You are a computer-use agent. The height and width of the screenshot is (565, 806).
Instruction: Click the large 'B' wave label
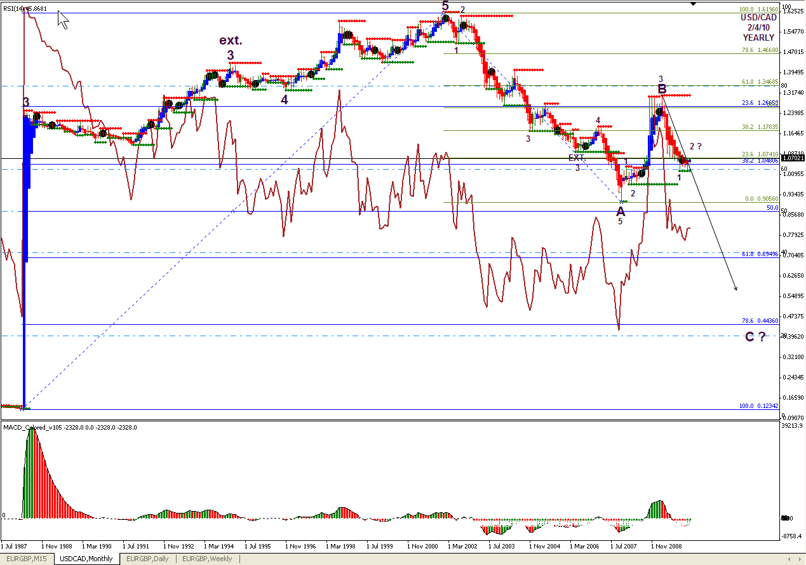pos(662,89)
